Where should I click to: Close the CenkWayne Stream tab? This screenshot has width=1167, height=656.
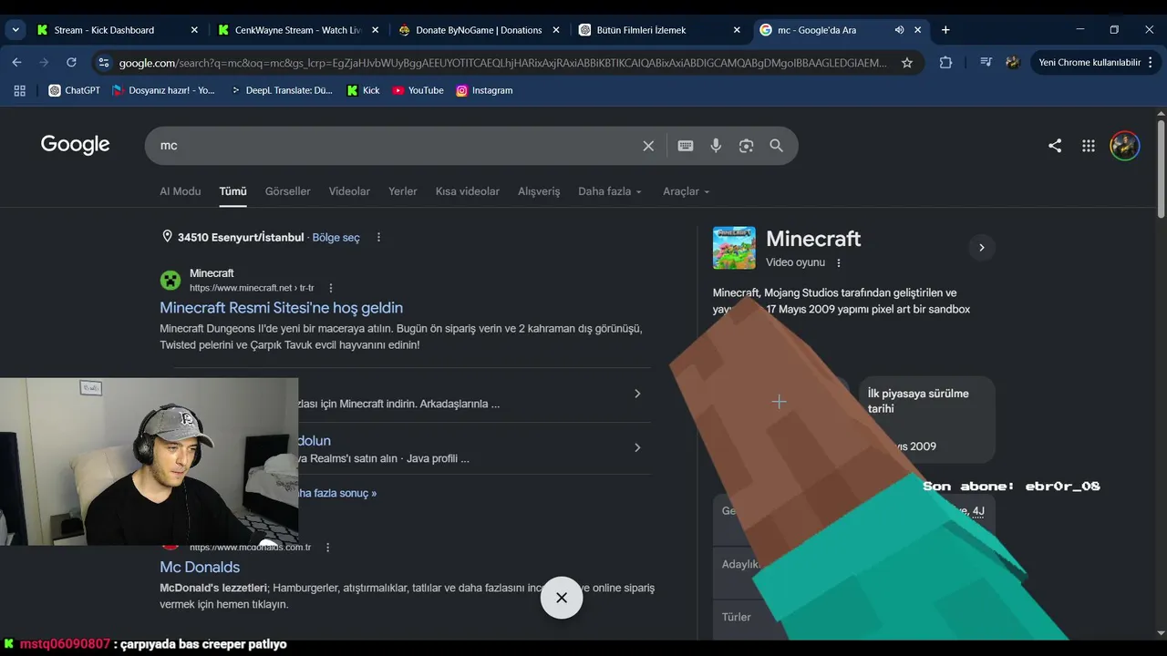(375, 30)
